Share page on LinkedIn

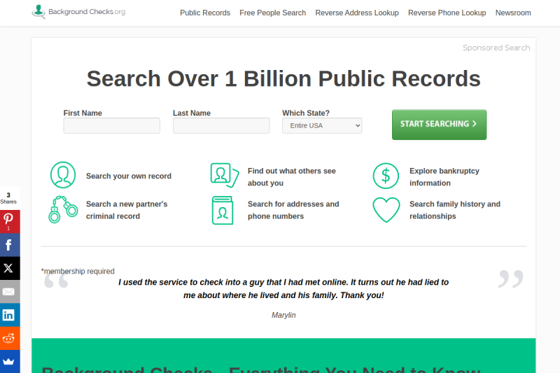click(10, 315)
